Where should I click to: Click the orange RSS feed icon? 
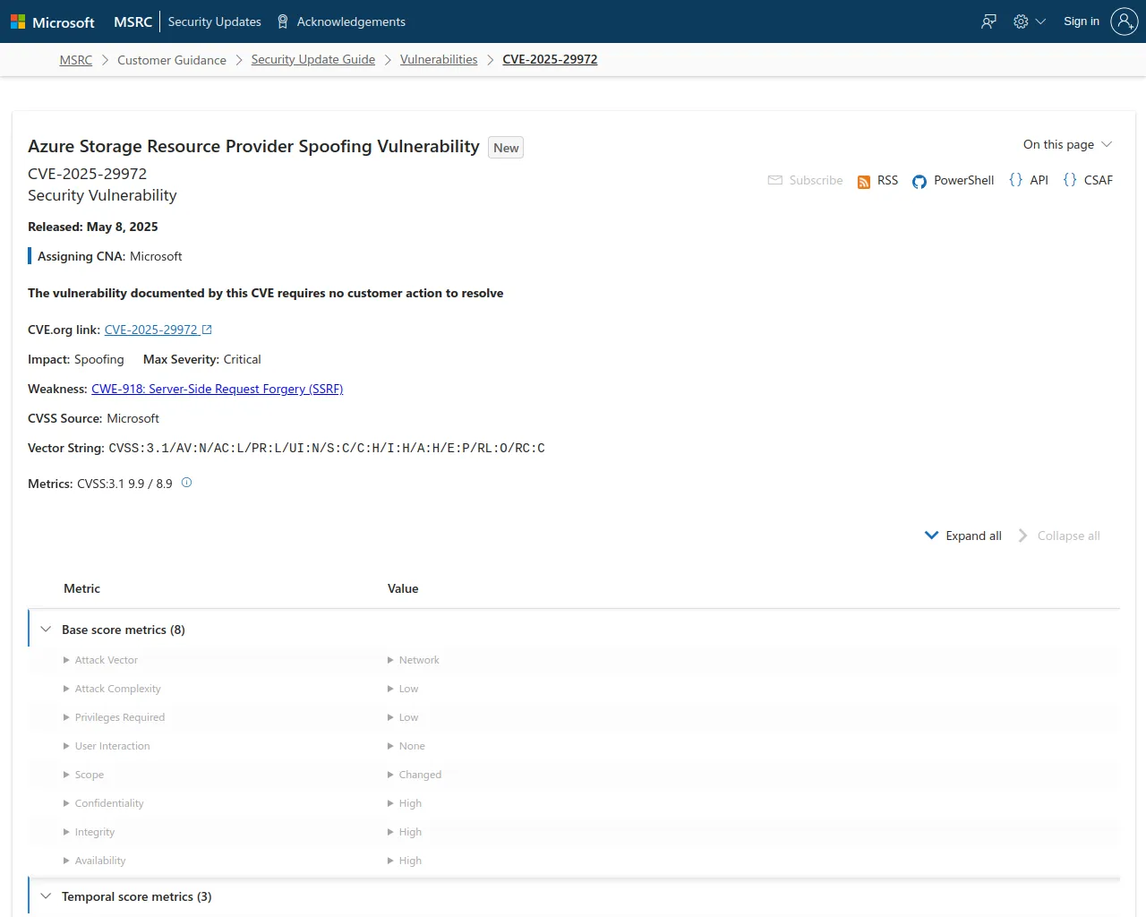coord(864,182)
